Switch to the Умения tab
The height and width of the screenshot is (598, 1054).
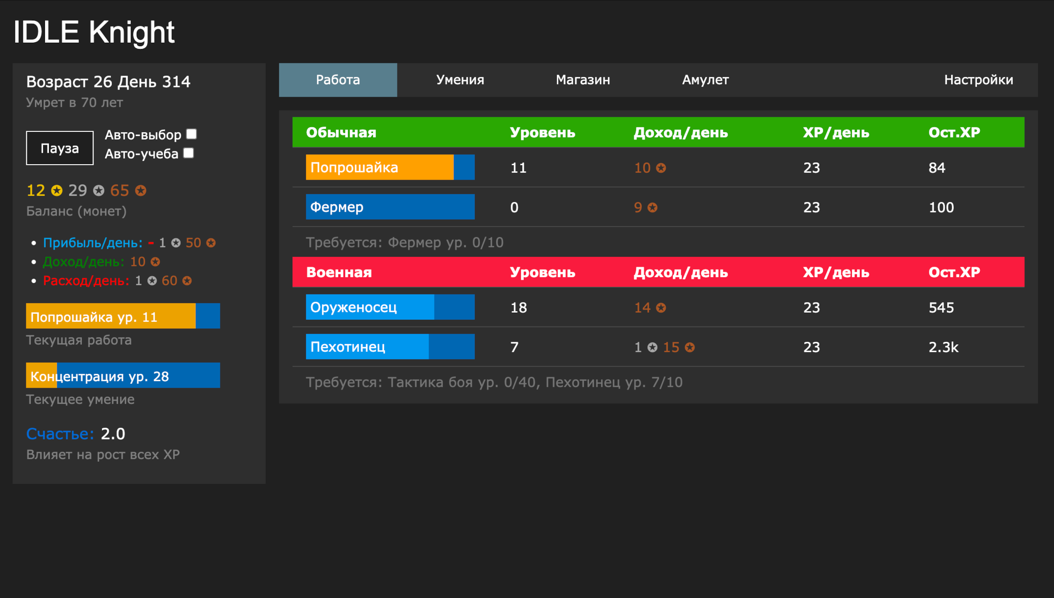460,80
